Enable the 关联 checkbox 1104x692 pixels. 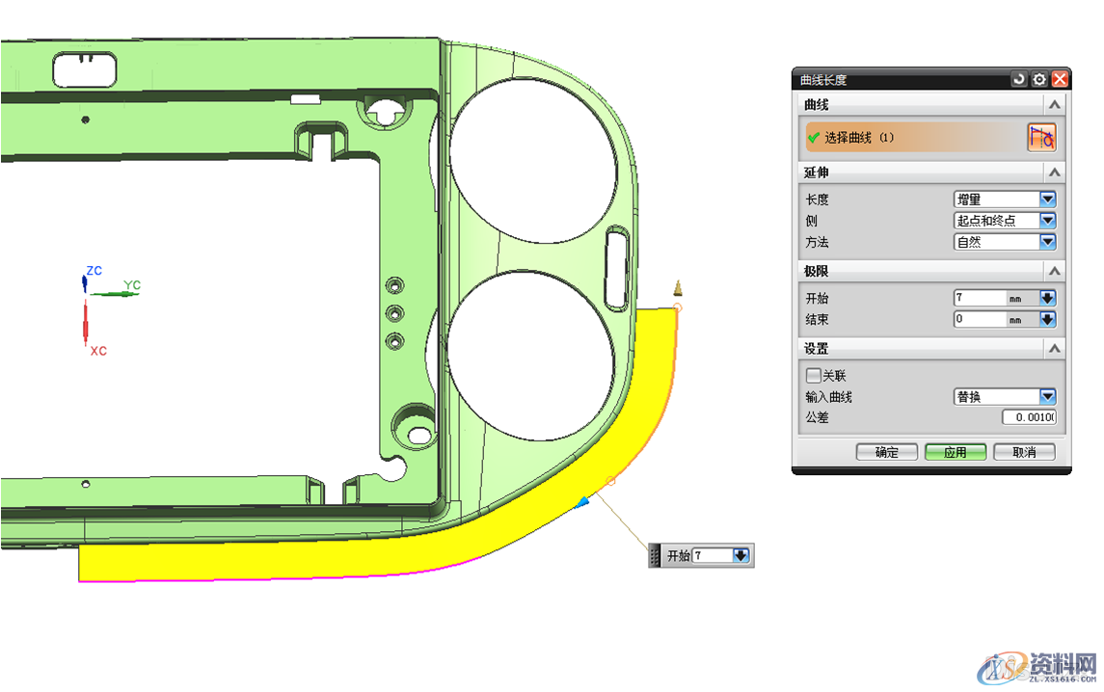click(813, 376)
